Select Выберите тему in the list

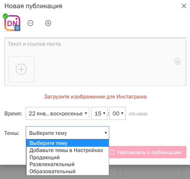[67, 143]
